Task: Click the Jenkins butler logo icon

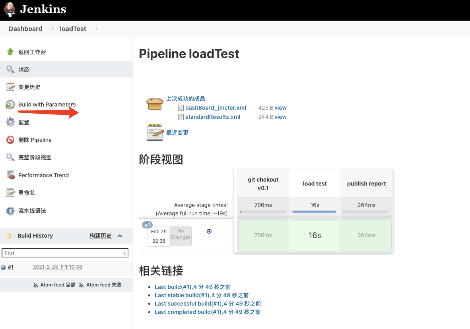Action: tap(10, 10)
